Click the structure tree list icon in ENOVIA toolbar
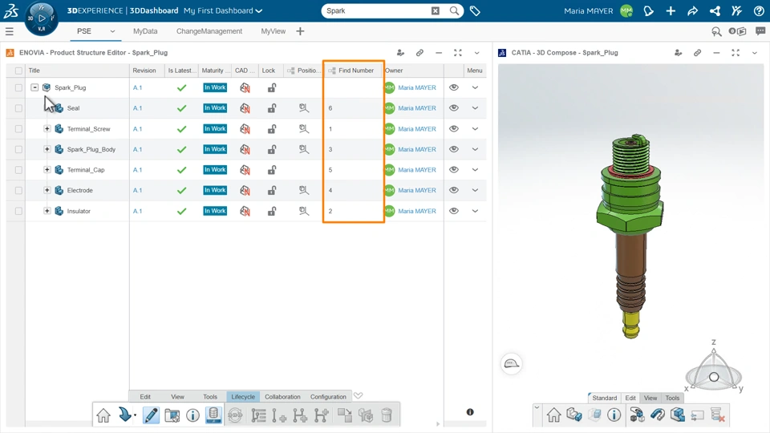 click(258, 415)
